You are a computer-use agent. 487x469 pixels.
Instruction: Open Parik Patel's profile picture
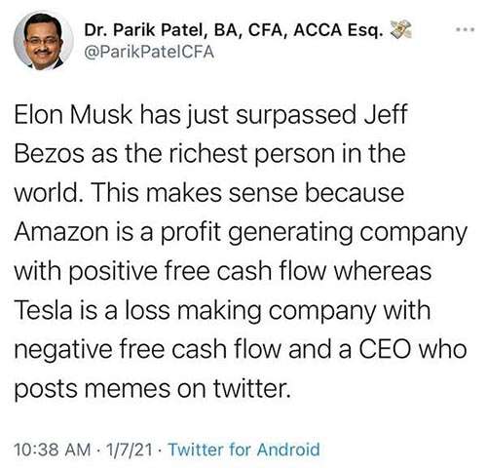[x=44, y=41]
